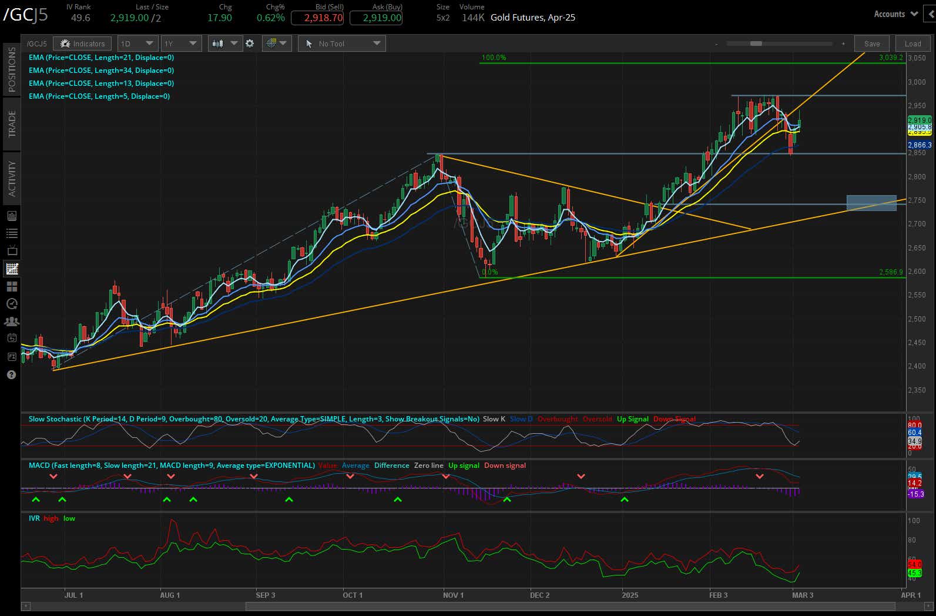Open the clock refresh history icon
The image size is (936, 616).
tap(12, 304)
